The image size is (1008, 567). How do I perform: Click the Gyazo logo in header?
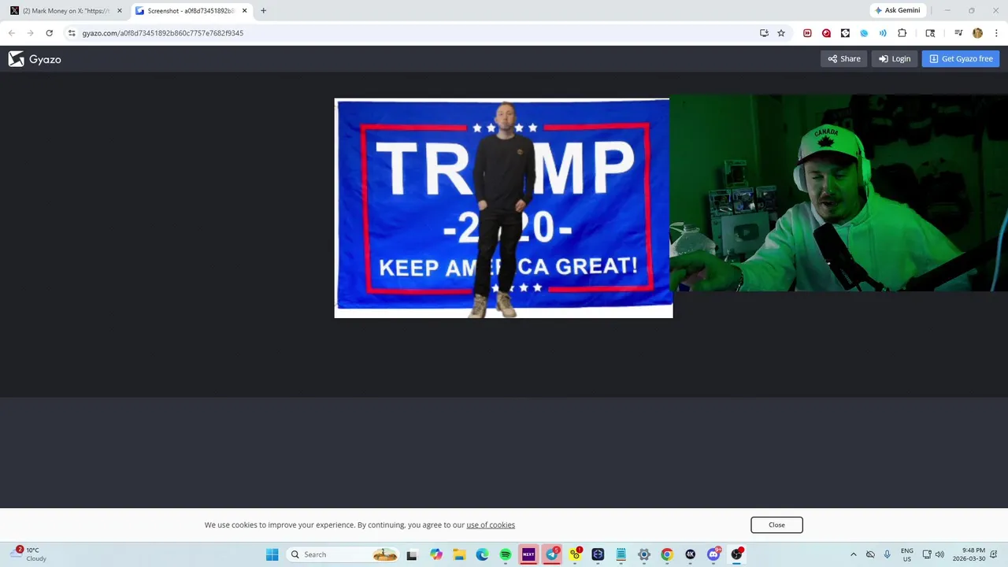pos(35,59)
